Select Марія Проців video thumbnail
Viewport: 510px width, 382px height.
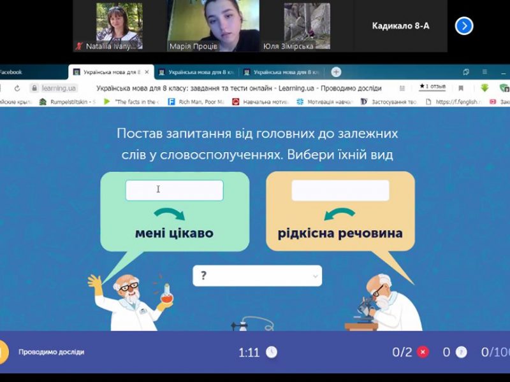pos(214,26)
